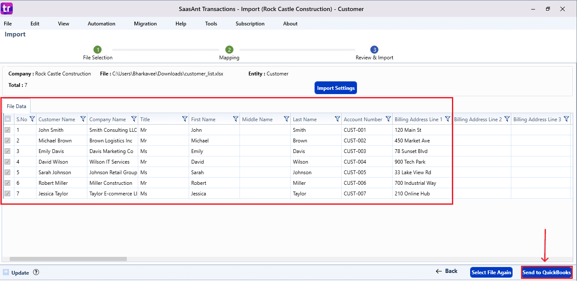This screenshot has height=281, width=577.
Task: Click Select File Again button
Action: (x=491, y=272)
